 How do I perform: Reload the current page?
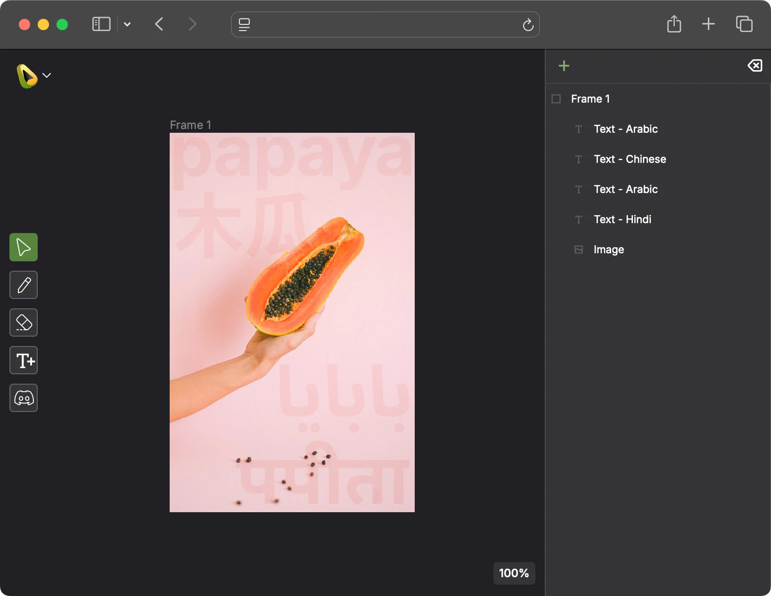tap(527, 25)
